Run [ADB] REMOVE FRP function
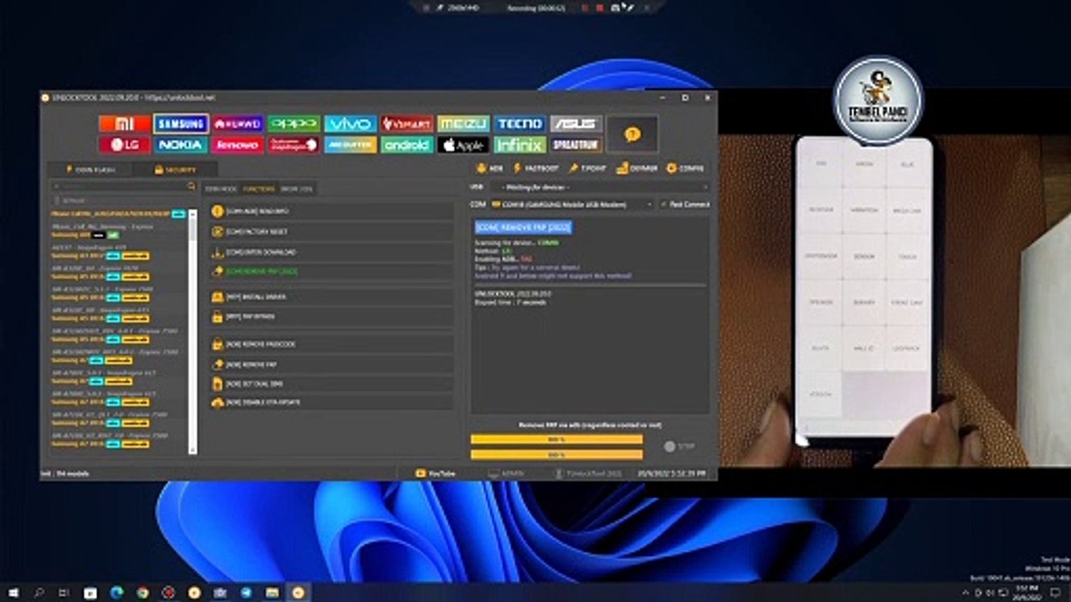The width and height of the screenshot is (1071, 602). tap(331, 365)
